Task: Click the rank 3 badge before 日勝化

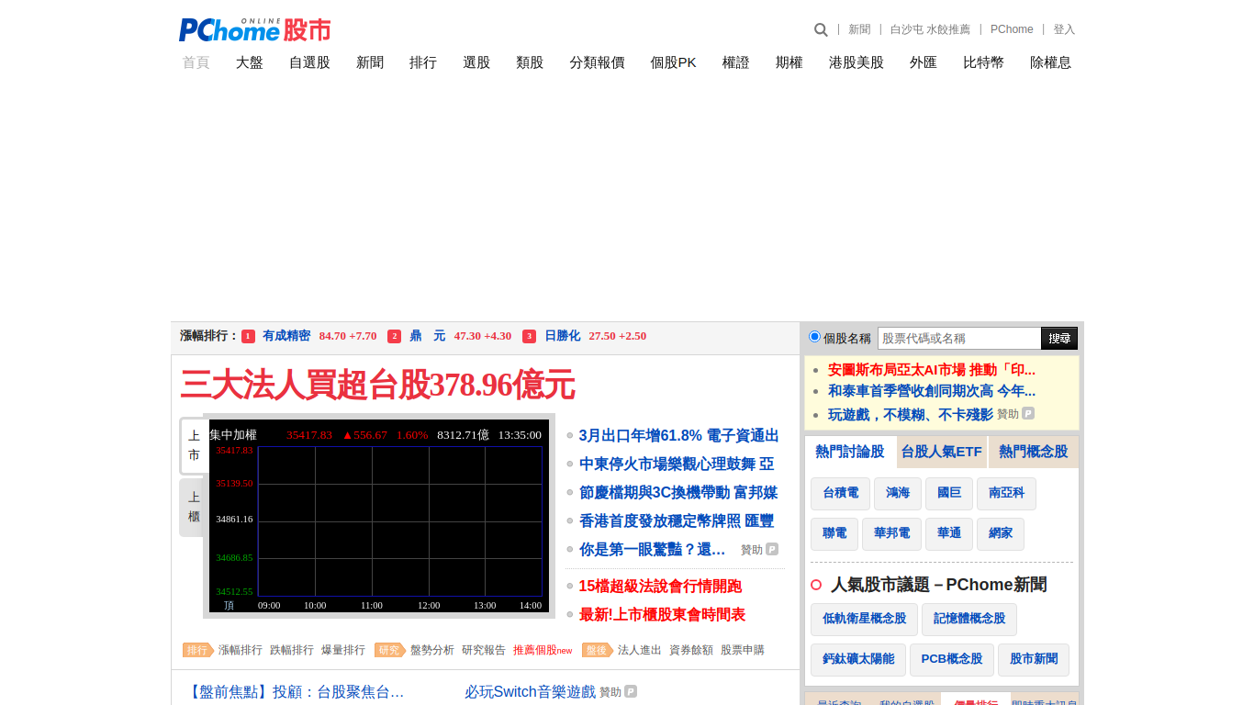Action: point(529,336)
